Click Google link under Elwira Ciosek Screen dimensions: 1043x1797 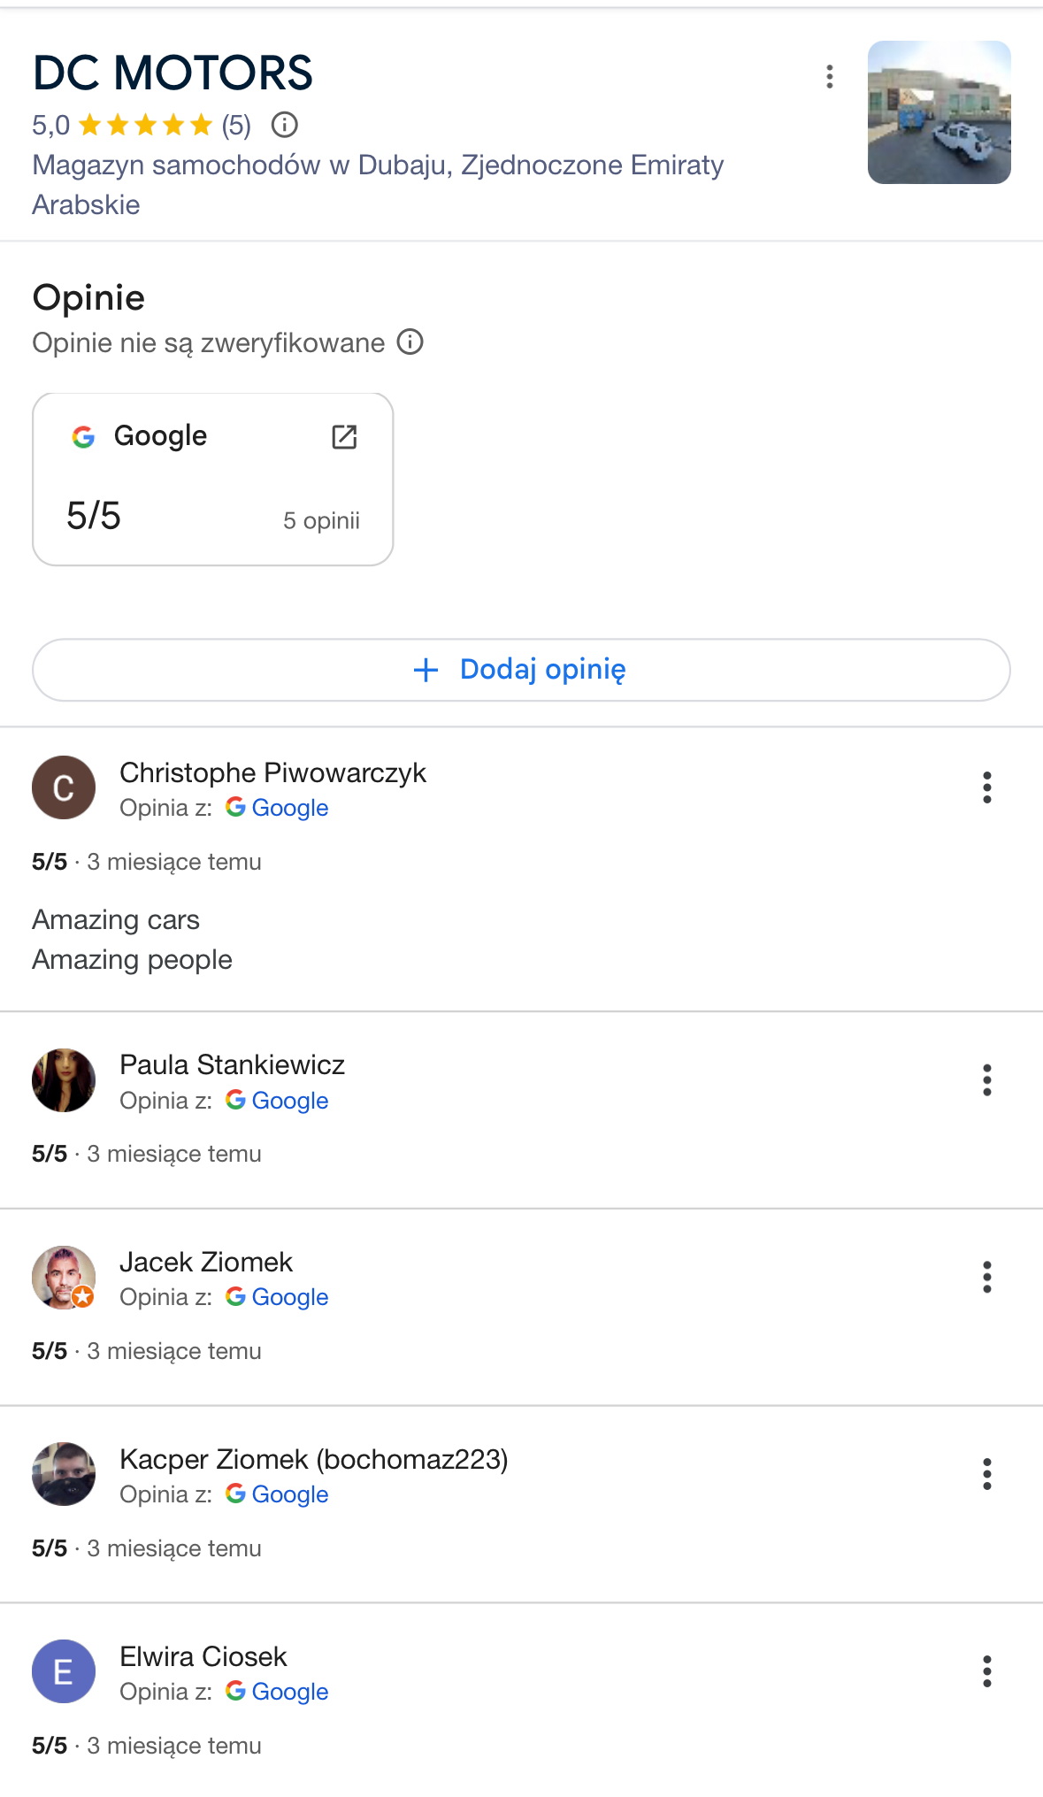[x=289, y=1692]
